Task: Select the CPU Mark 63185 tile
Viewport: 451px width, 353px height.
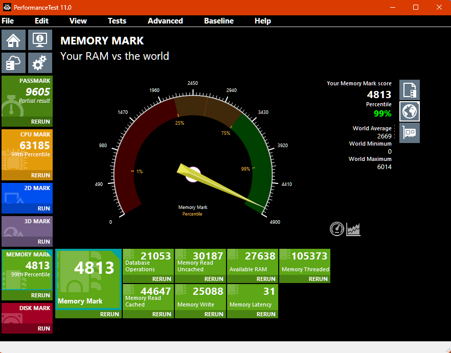Action: 27,150
